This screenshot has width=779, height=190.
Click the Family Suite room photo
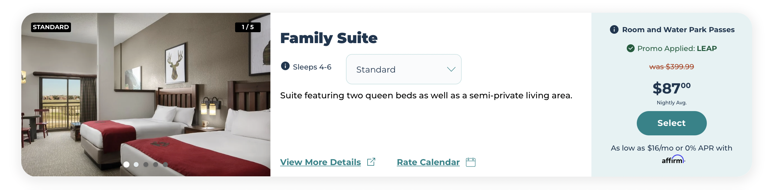pyautogui.click(x=146, y=94)
